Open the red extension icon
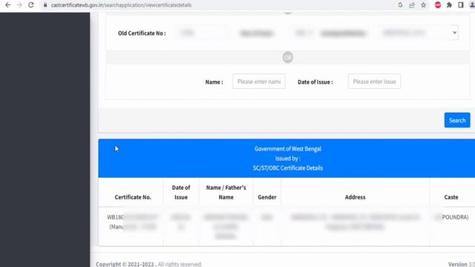The image size is (475, 267). pos(438,5)
